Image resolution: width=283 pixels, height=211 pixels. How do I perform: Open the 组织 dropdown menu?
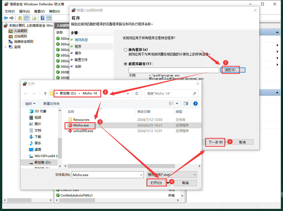tap(30, 103)
